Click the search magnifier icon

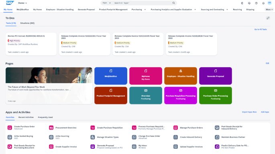click(x=173, y=3)
